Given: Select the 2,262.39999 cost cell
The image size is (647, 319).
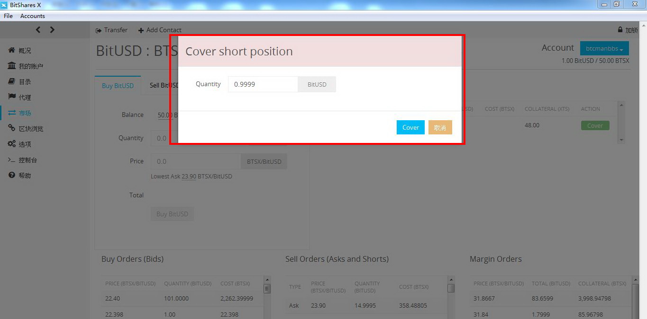Looking at the screenshot, I should (x=237, y=299).
